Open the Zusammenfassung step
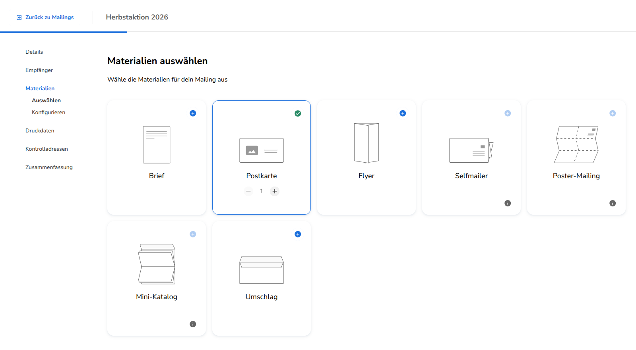The width and height of the screenshot is (636, 350). point(49,167)
